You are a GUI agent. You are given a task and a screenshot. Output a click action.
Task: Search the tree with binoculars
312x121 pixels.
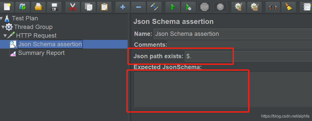273,7
